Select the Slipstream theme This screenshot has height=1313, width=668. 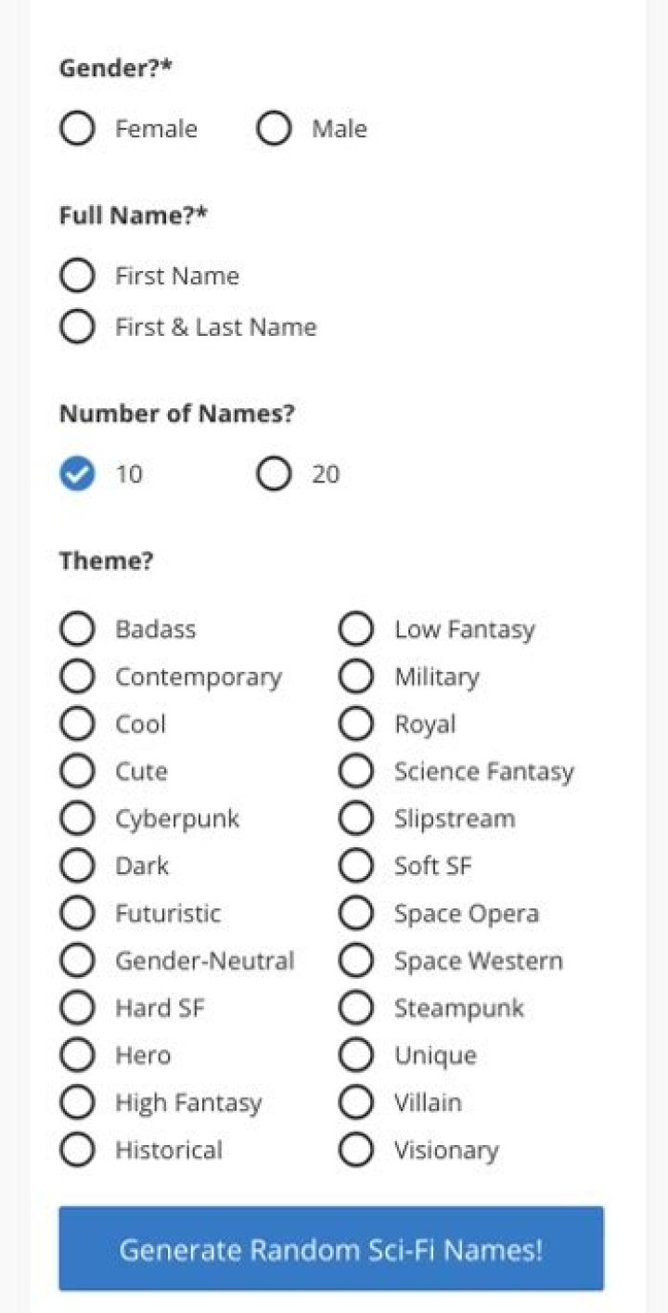point(355,818)
